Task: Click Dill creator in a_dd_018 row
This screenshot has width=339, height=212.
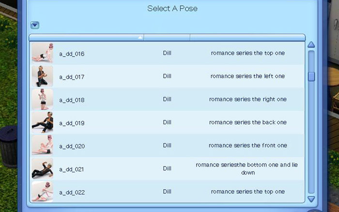Action: point(167,99)
